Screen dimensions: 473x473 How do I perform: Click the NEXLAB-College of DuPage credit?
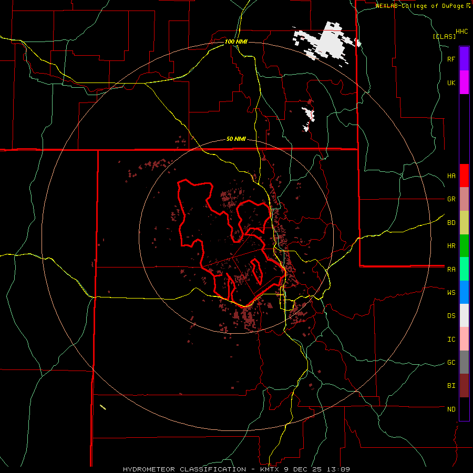423,6
